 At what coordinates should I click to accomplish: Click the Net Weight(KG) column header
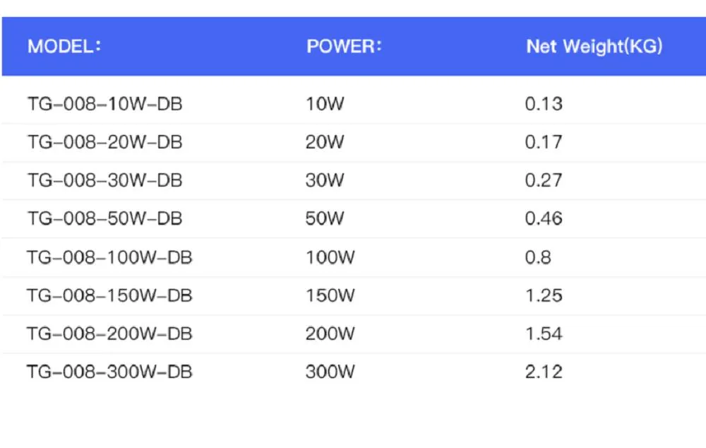click(x=594, y=47)
